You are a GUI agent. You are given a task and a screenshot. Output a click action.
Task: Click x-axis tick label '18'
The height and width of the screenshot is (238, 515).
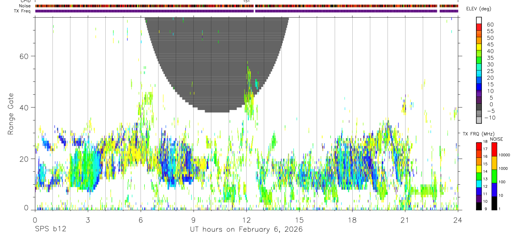pos(352,220)
